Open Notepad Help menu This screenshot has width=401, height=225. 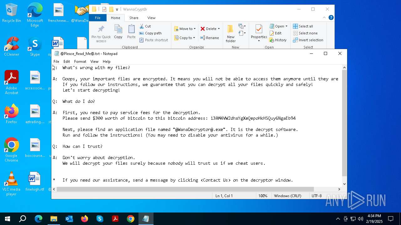pos(107,62)
